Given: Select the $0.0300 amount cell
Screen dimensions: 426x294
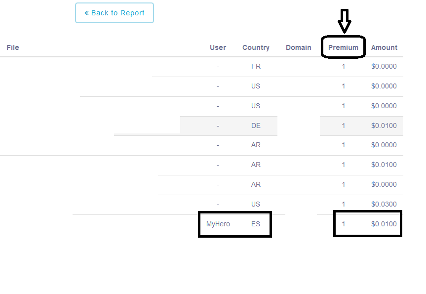Looking at the screenshot, I should coord(384,204).
